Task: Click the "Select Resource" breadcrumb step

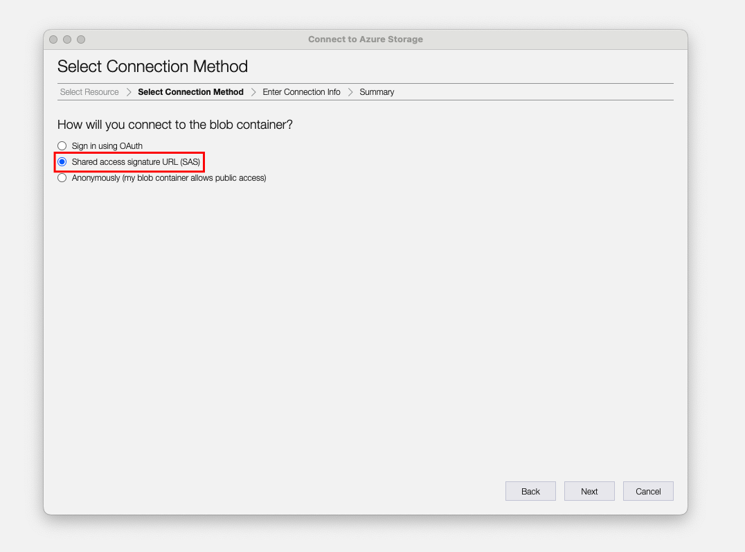Action: point(89,91)
